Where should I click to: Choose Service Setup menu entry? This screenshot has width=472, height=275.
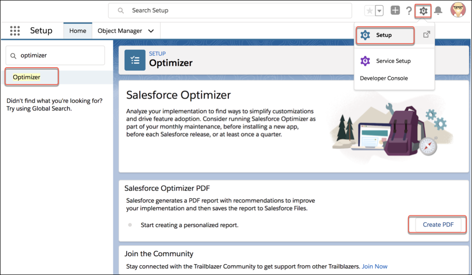[x=393, y=61]
